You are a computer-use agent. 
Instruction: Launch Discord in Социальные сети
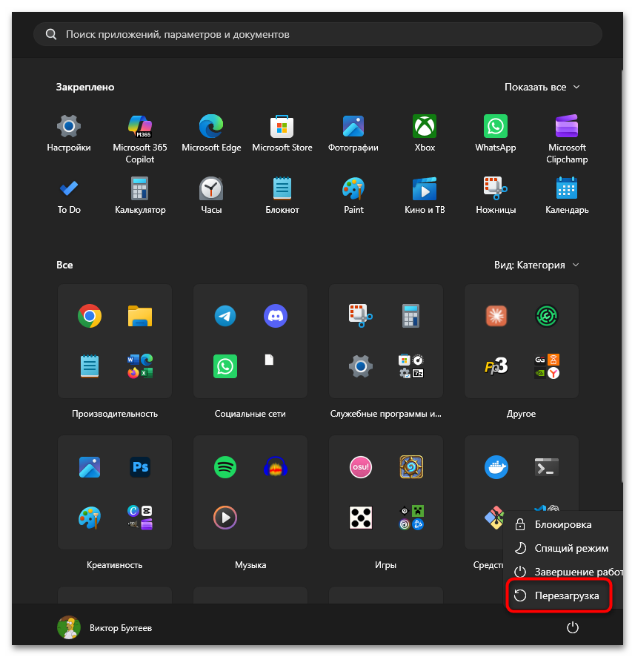[276, 316]
